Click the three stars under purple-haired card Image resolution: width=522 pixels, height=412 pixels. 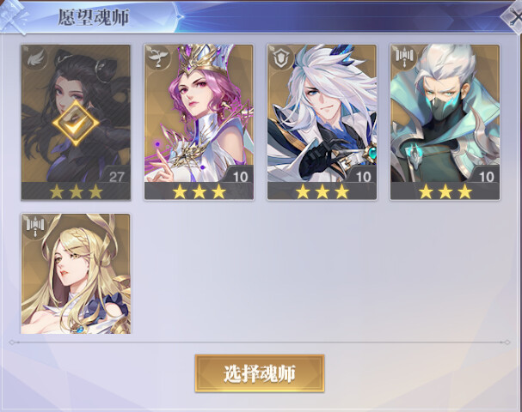[x=199, y=191]
